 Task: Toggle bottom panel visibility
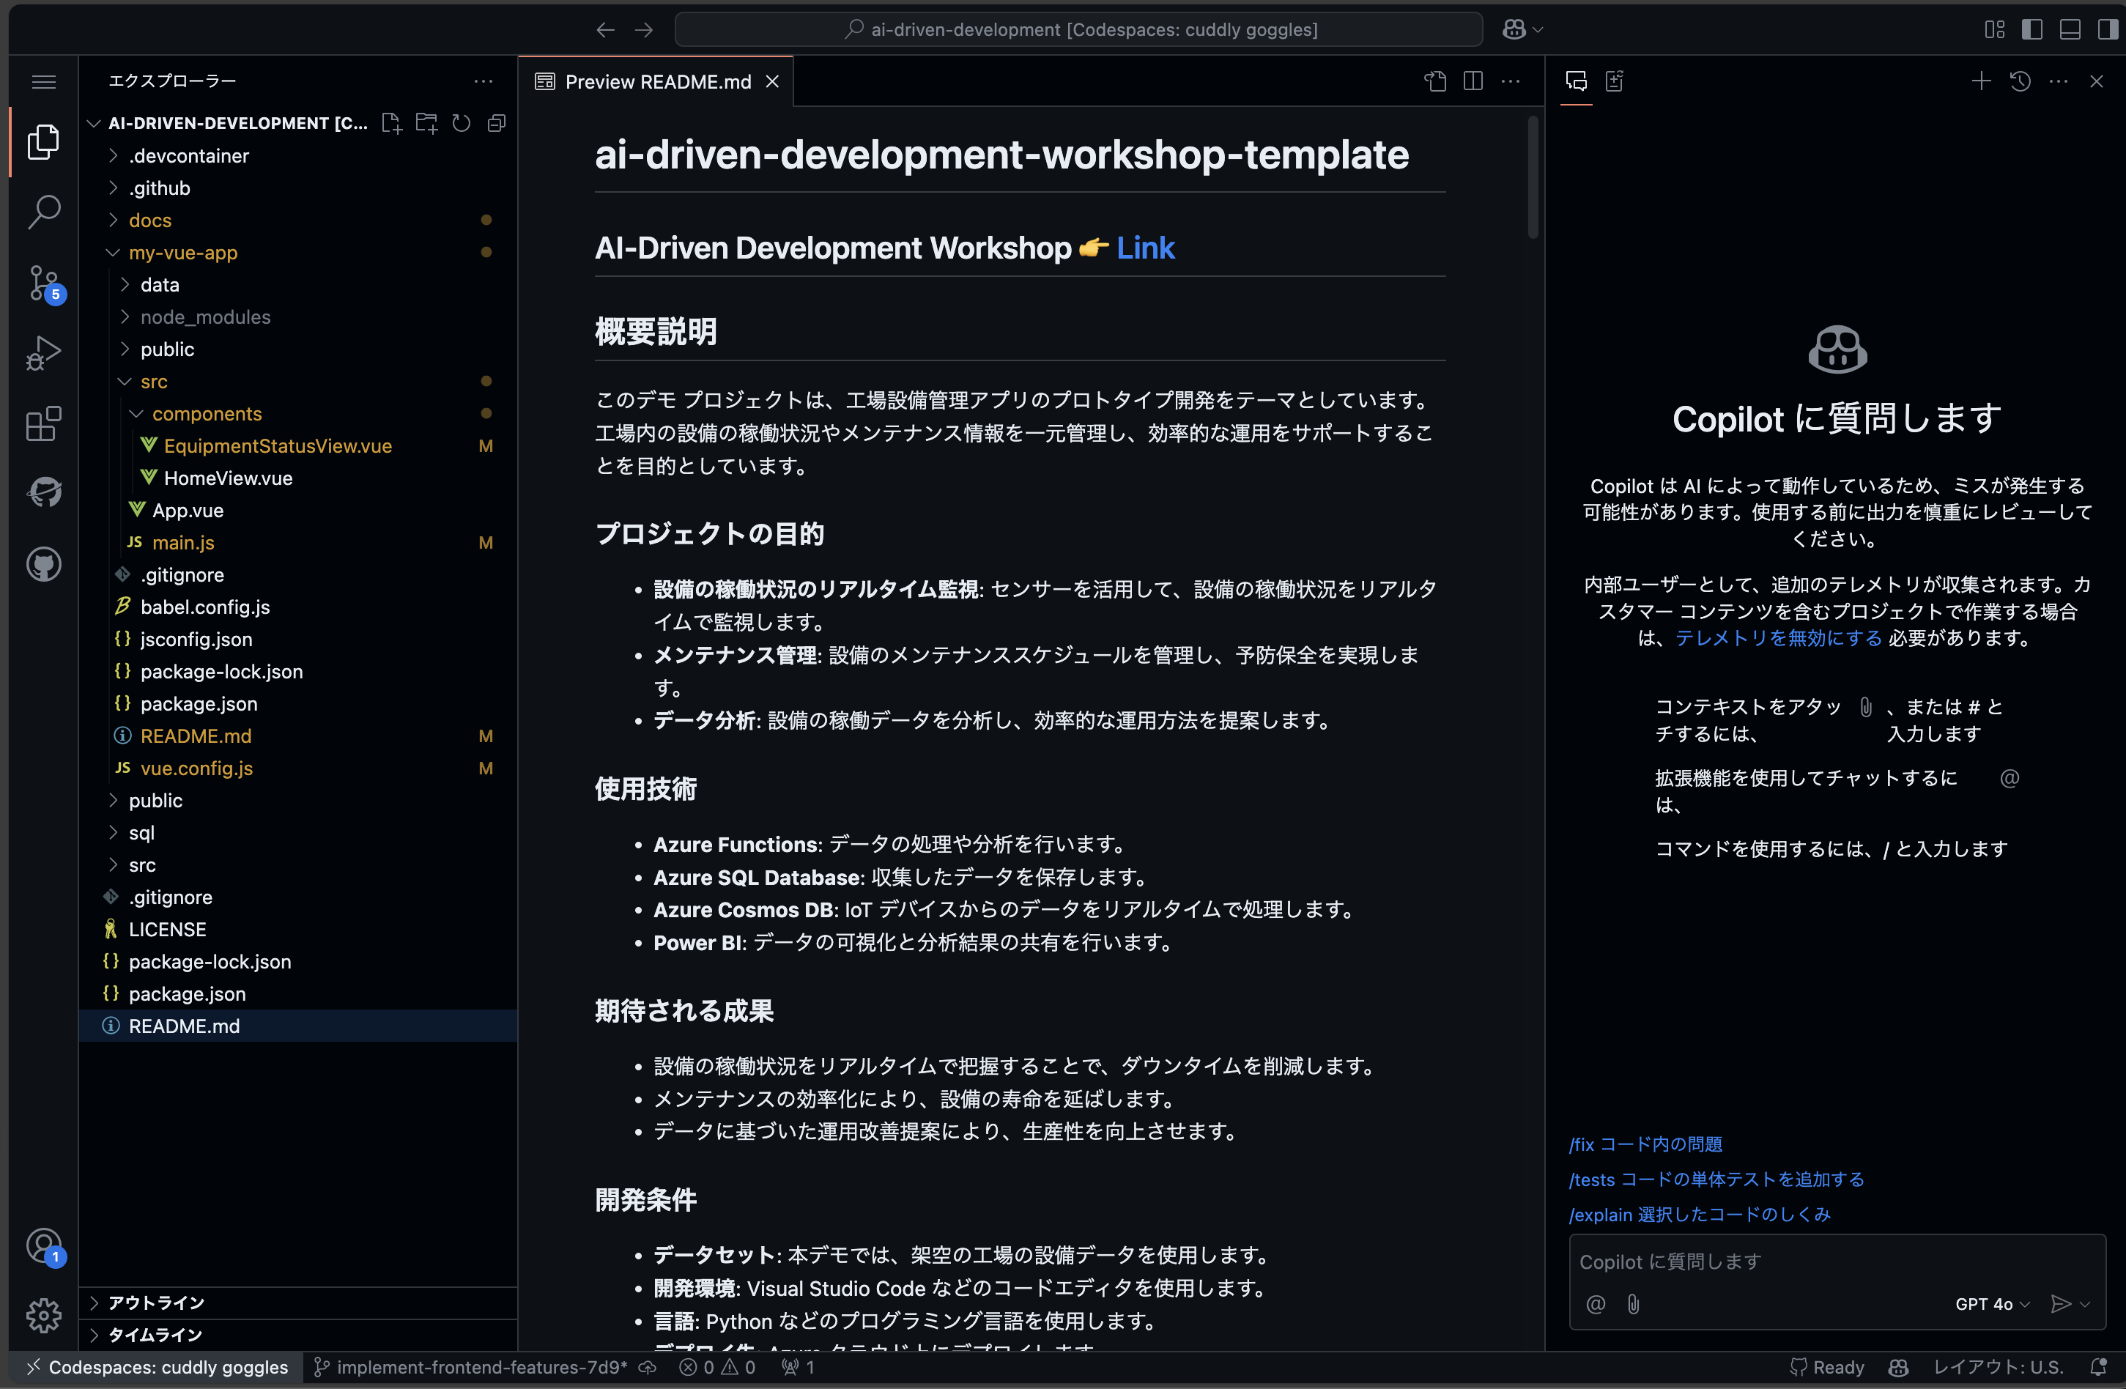[2070, 29]
